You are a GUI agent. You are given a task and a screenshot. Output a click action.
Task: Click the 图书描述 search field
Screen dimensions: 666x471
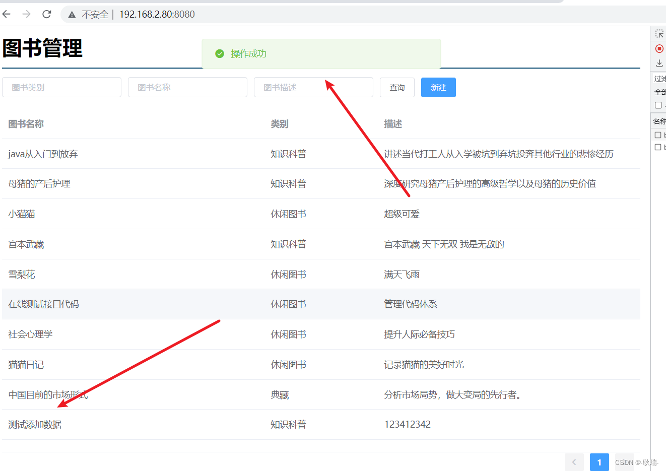313,87
